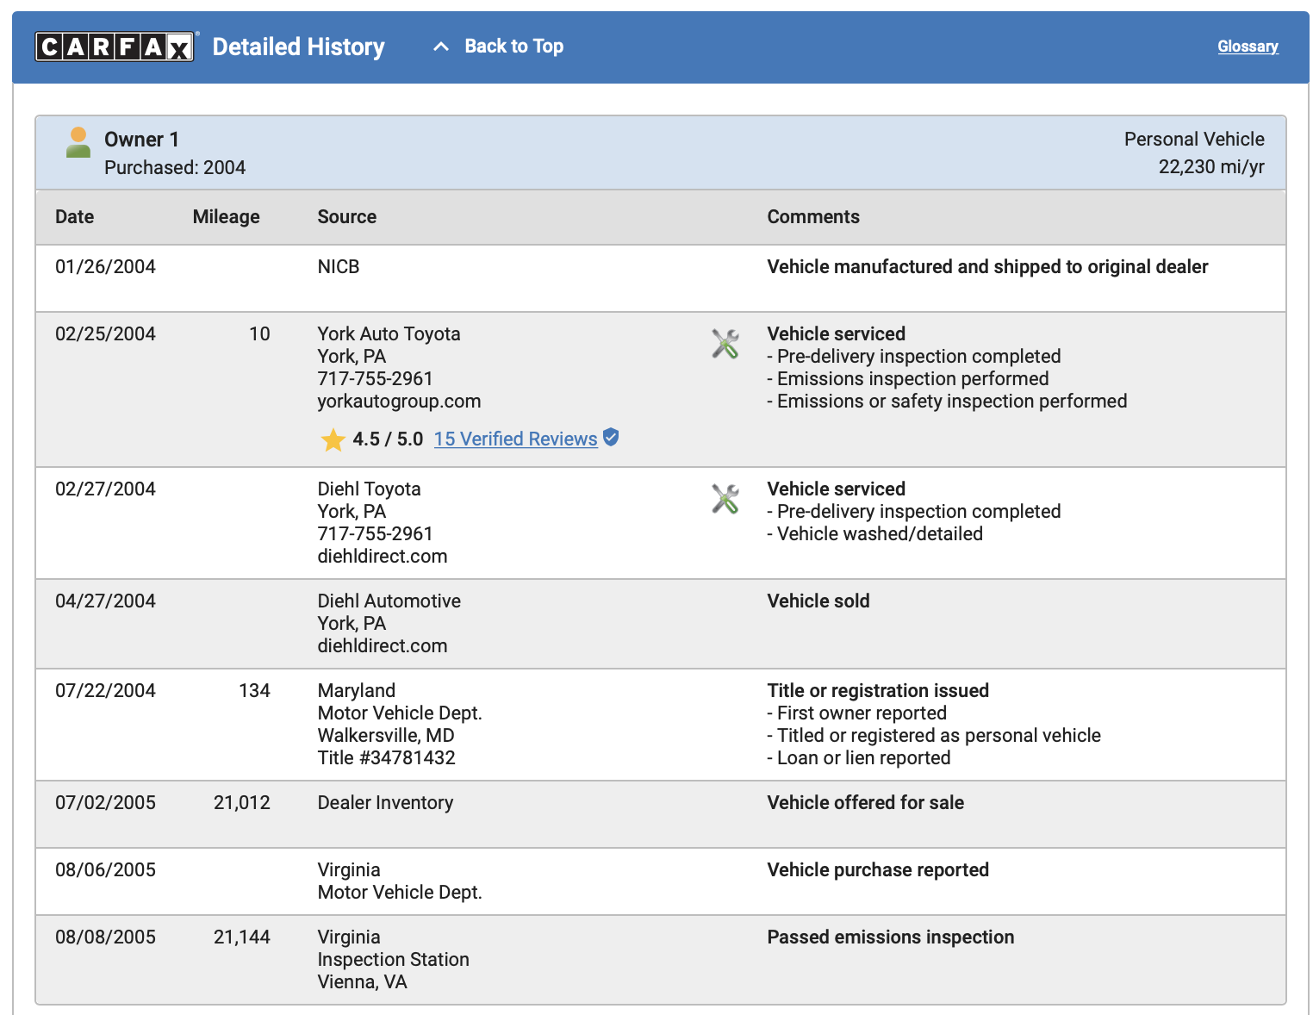
Task: Click the verified shield badge icon
Action: coord(611,438)
